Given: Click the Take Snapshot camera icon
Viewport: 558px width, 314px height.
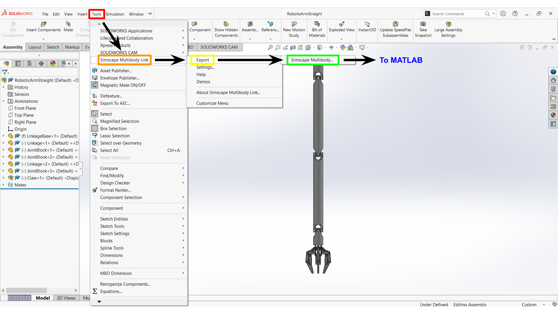Looking at the screenshot, I should (423, 24).
